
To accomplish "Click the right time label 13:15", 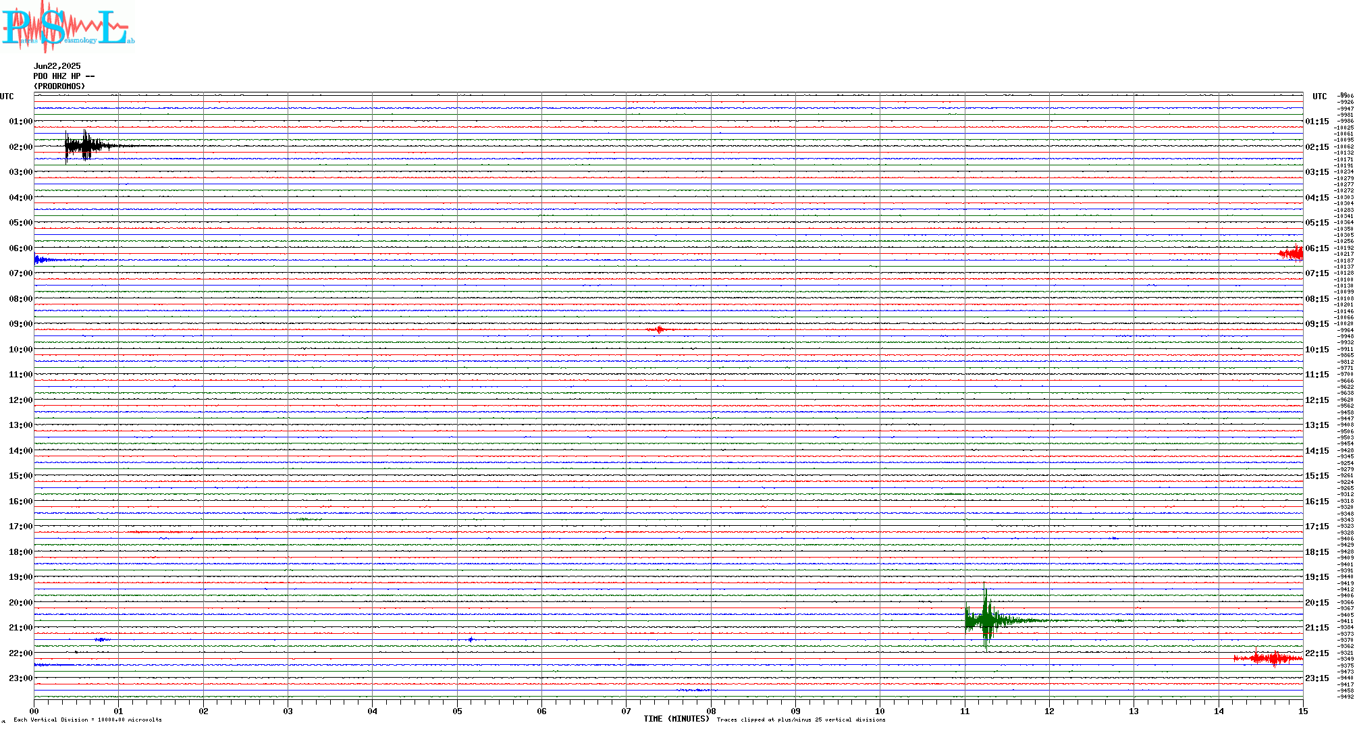I will coord(1317,425).
